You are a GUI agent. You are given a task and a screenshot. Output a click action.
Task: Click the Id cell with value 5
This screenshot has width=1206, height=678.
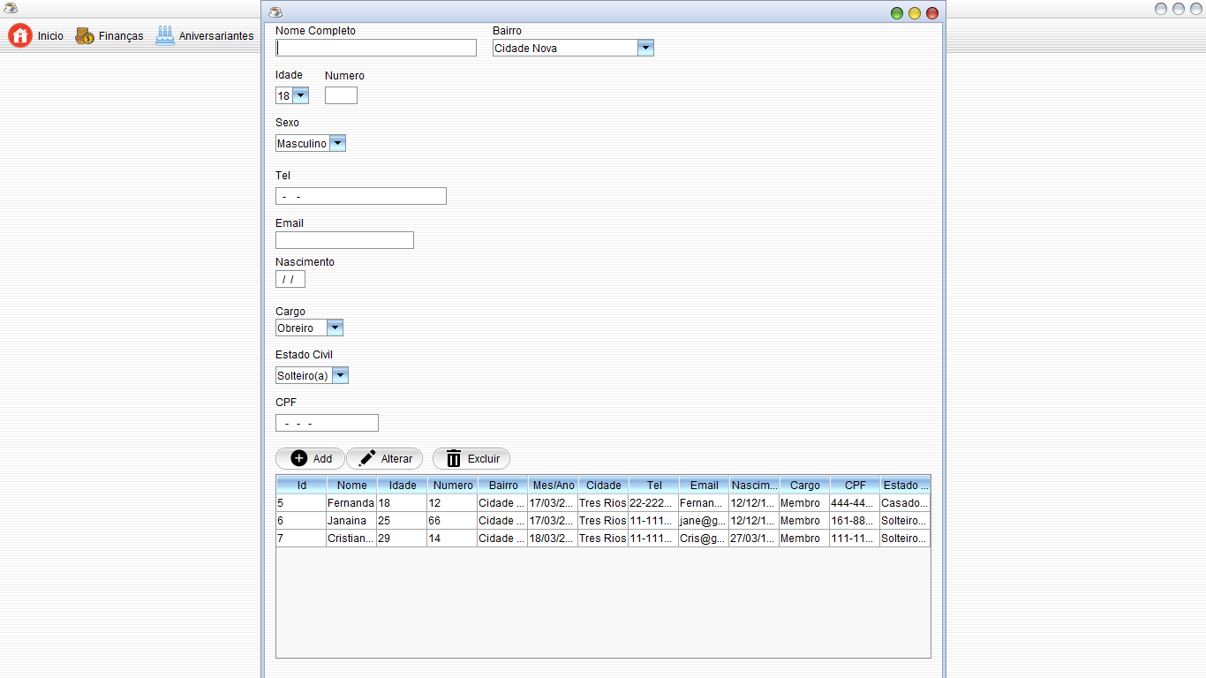pyautogui.click(x=302, y=503)
